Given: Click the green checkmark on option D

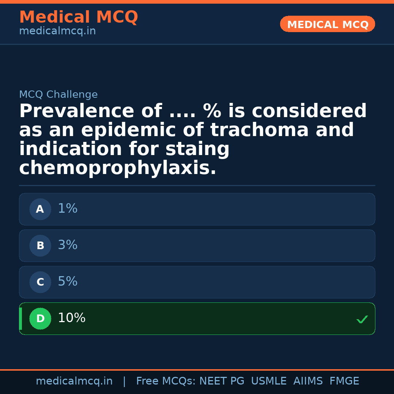Looking at the screenshot, I should pyautogui.click(x=362, y=320).
